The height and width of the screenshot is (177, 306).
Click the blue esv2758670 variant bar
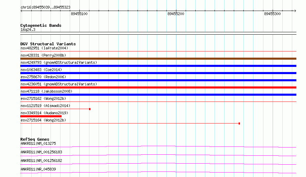158,80
